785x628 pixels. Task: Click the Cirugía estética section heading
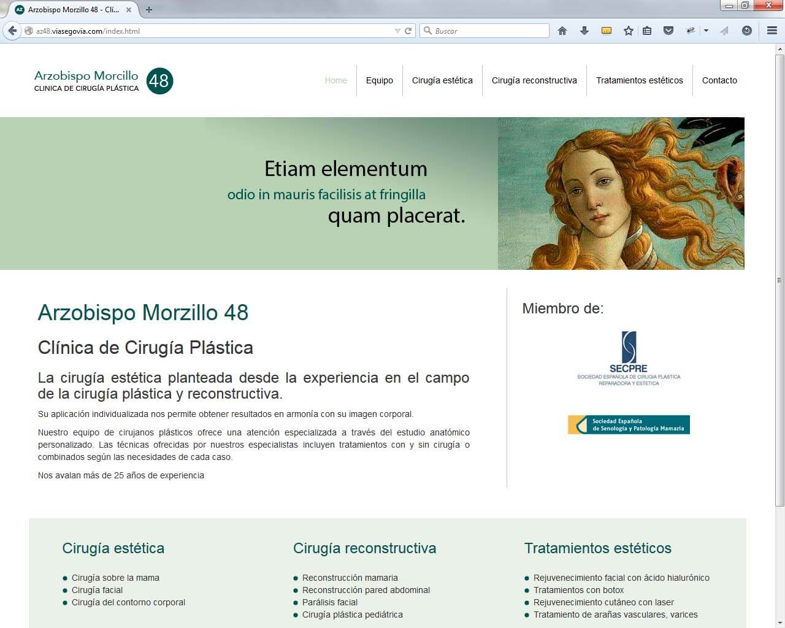point(113,548)
